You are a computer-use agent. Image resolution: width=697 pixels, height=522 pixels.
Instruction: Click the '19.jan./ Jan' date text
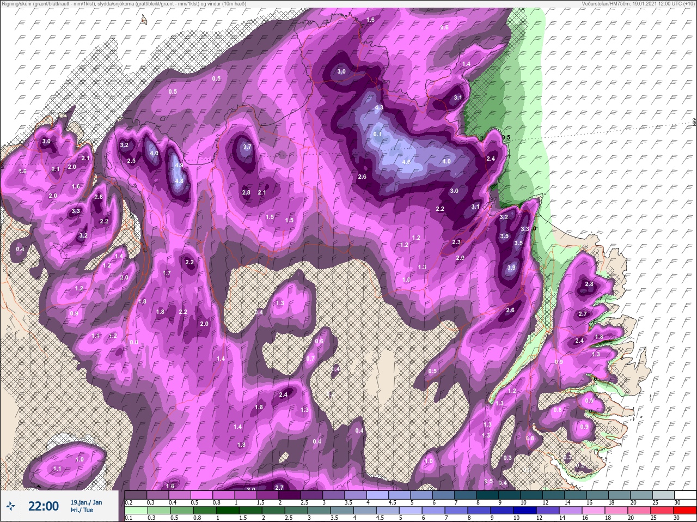click(x=86, y=502)
